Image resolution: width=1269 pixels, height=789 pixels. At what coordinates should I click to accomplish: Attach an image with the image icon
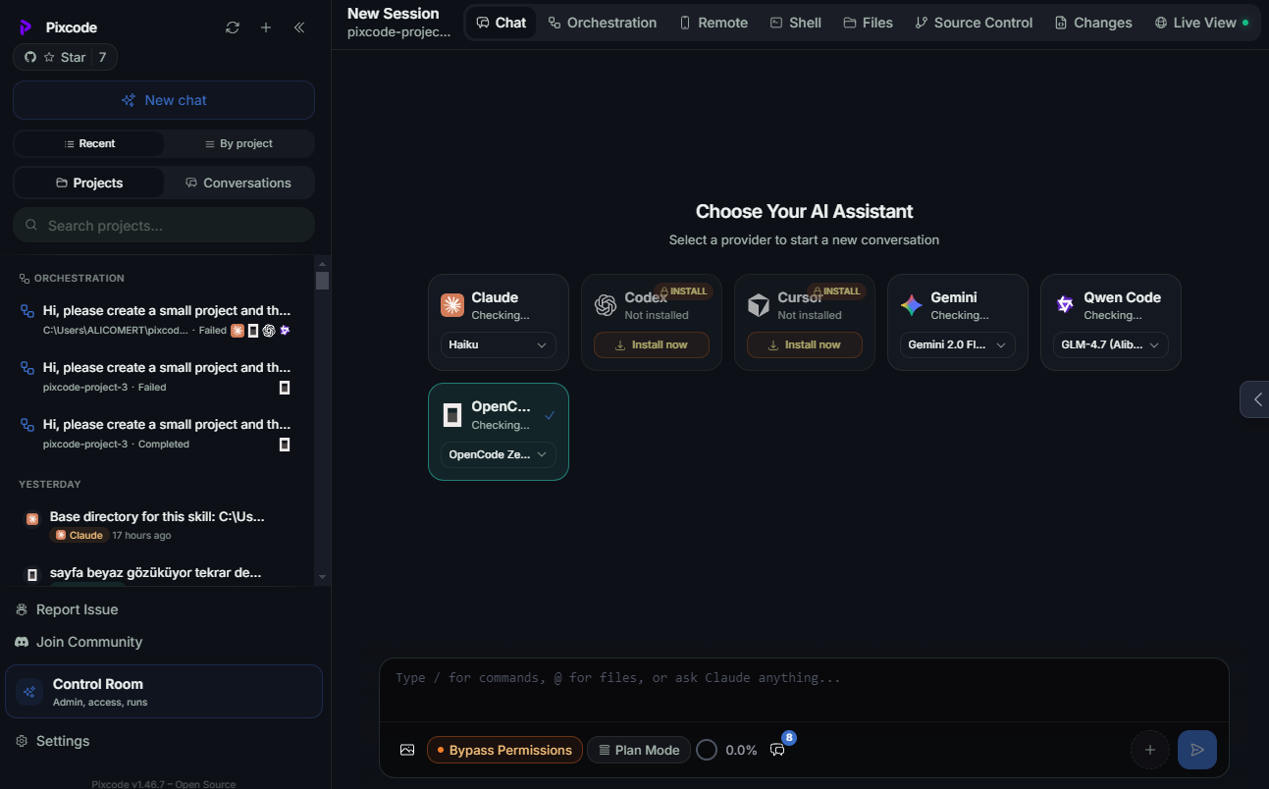(407, 750)
